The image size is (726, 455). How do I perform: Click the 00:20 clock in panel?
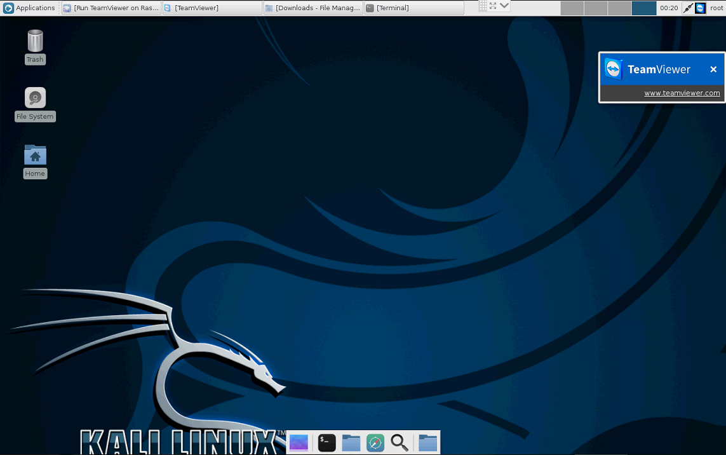[x=669, y=8]
